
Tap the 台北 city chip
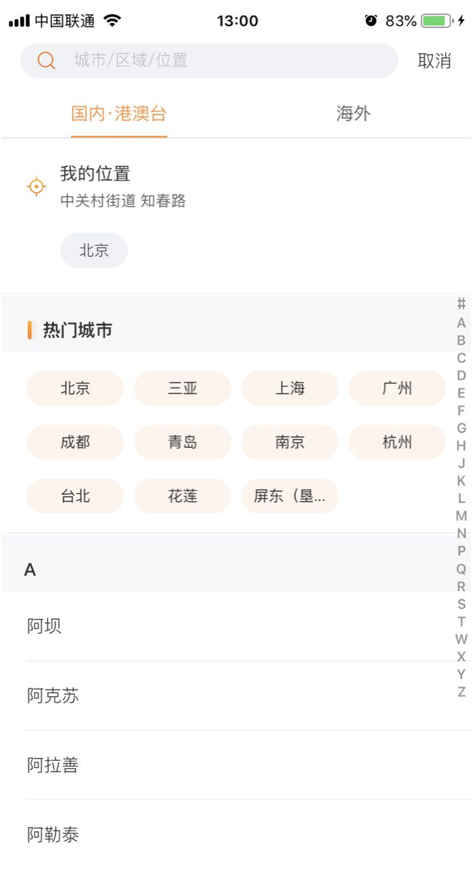[75, 496]
